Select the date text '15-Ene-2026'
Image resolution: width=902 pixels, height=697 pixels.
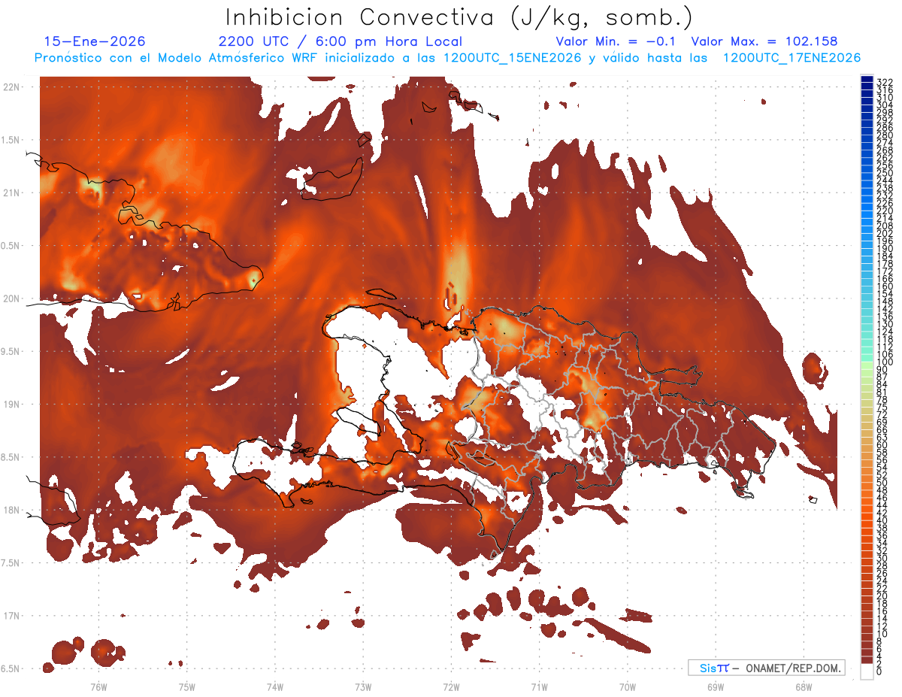[x=95, y=42]
